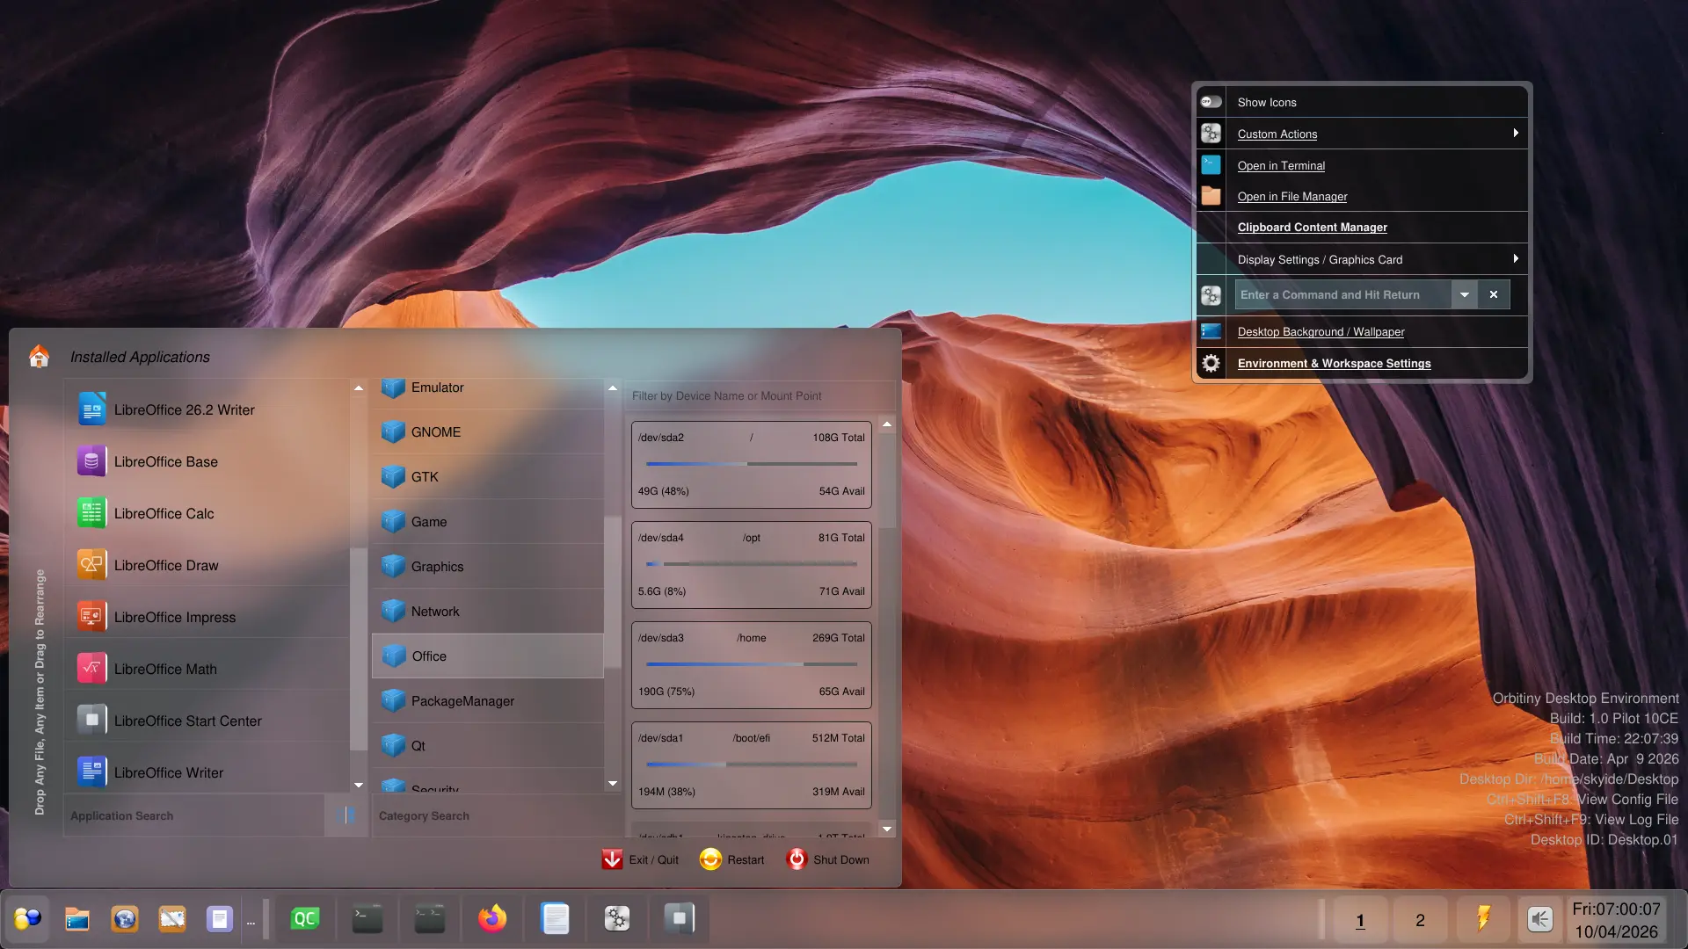
Task: Open Firefox from the taskbar
Action: [x=492, y=919]
